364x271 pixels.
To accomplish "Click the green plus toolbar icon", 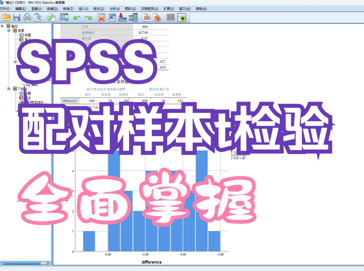I will (x=182, y=18).
